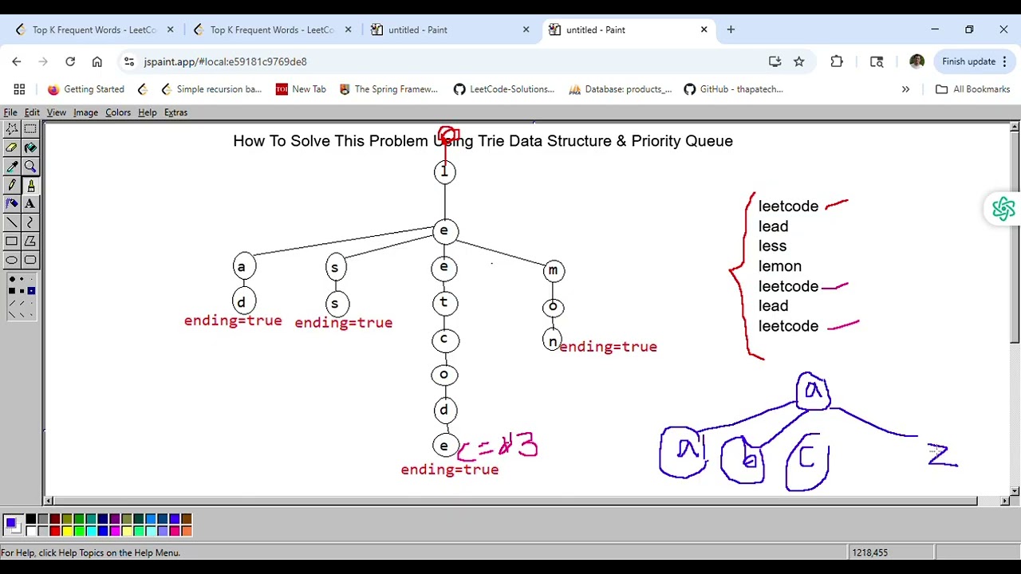Open the Image menu
Screen dimensions: 1021x574
click(x=85, y=112)
